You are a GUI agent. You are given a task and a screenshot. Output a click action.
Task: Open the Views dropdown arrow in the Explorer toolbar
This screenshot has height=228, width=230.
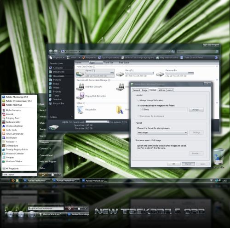click(79, 57)
